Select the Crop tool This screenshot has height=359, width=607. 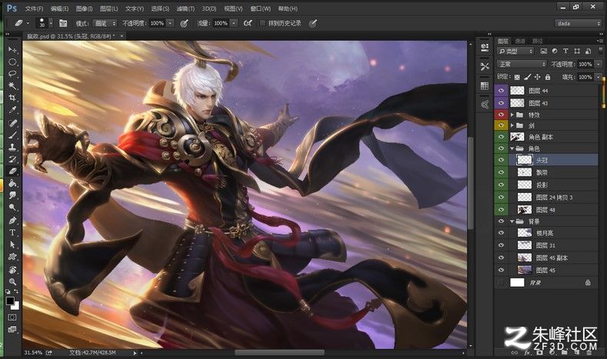[x=12, y=98]
